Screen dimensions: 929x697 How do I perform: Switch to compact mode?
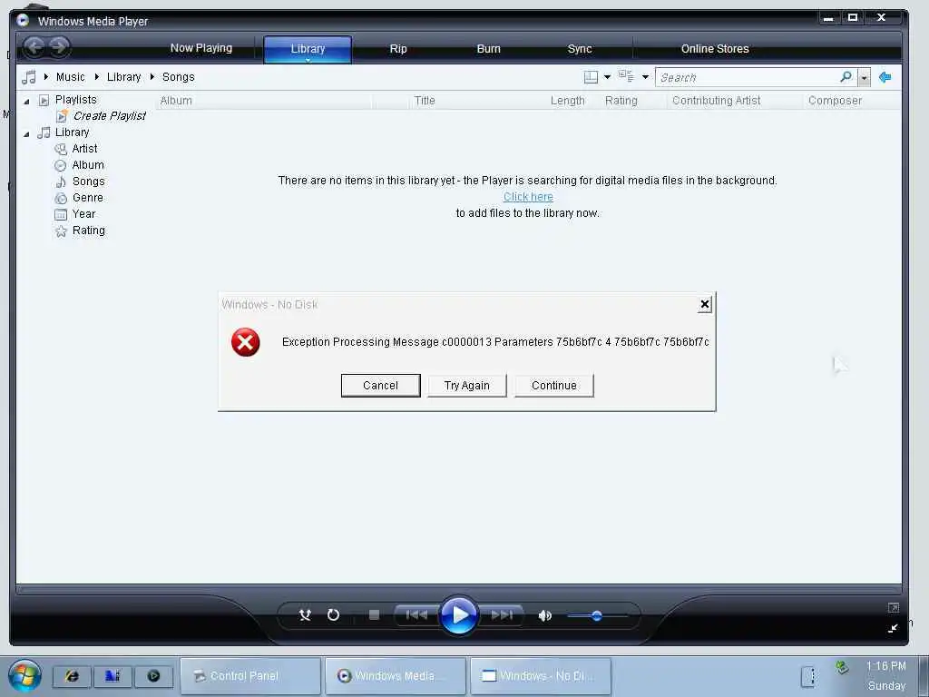[x=893, y=628]
